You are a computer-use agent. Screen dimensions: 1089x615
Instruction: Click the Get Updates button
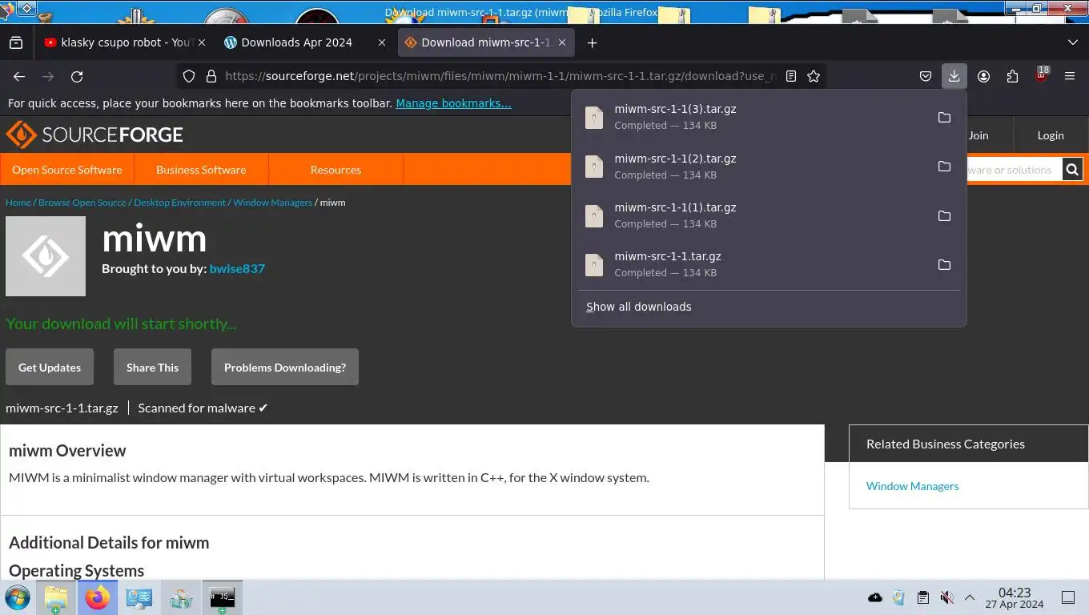50,367
